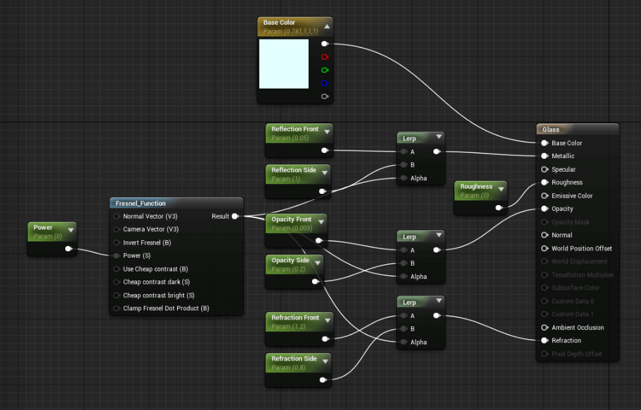Expand the Opacity Side node arrow
The width and height of the screenshot is (641, 410).
click(x=318, y=263)
